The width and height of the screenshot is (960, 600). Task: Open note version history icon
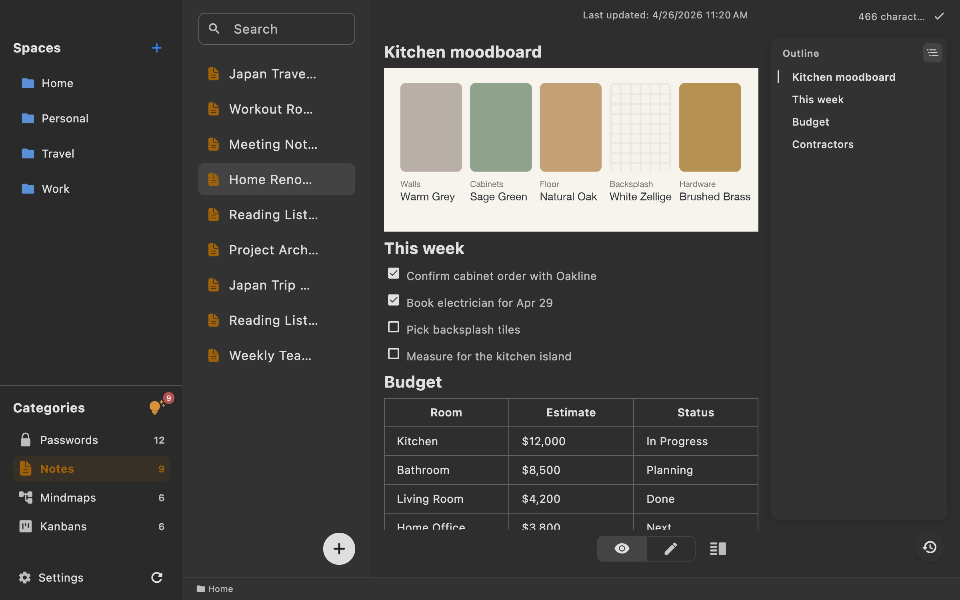click(930, 547)
